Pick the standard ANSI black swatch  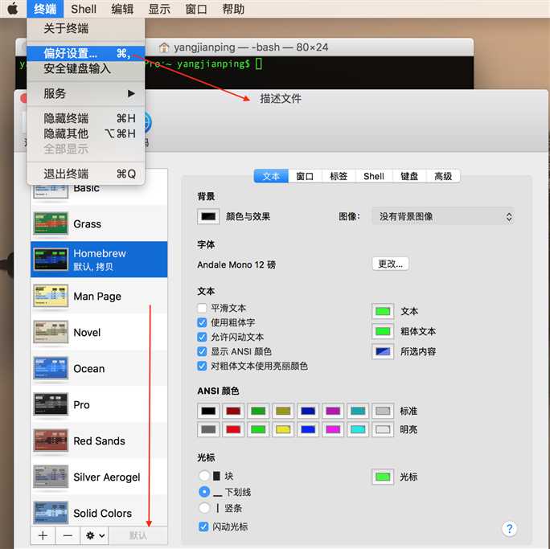pyautogui.click(x=208, y=411)
